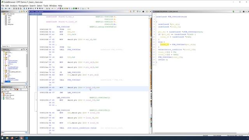This screenshot has height=140, width=249.
Task: Click the snapshot camera icon in Listing header
Action: point(143,11)
